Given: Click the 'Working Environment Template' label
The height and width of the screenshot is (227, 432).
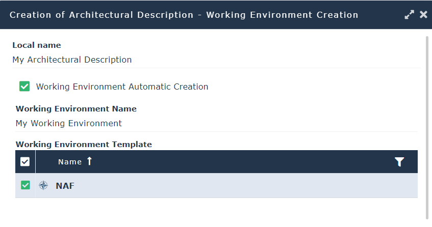Looking at the screenshot, I should 84,144.
